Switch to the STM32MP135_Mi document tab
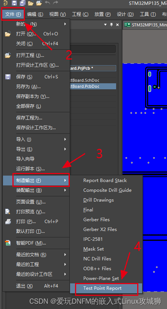The height and width of the screenshot is (309, 167). 146,25
